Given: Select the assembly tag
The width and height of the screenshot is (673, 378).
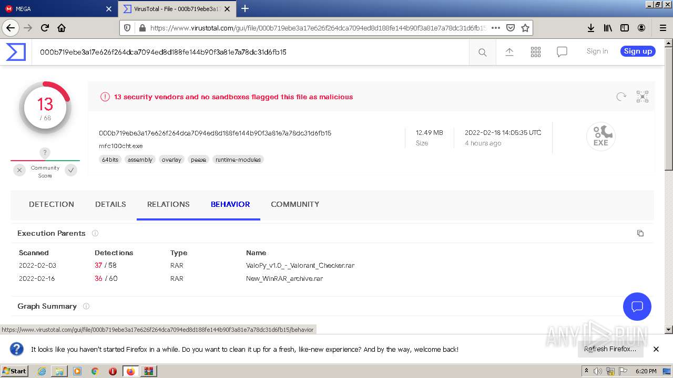Looking at the screenshot, I should [x=140, y=160].
